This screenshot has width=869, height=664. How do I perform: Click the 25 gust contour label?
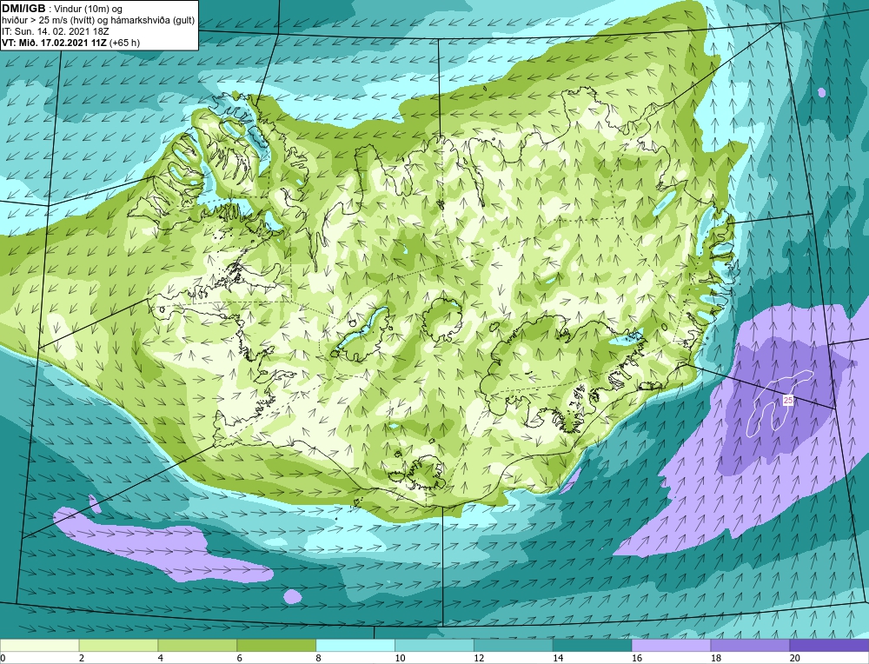(788, 400)
